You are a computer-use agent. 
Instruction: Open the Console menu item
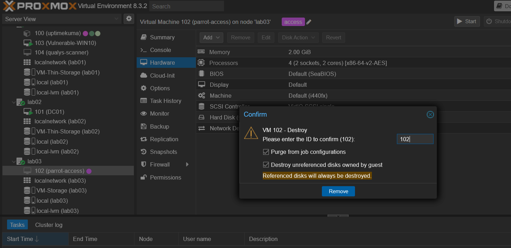coord(166,50)
